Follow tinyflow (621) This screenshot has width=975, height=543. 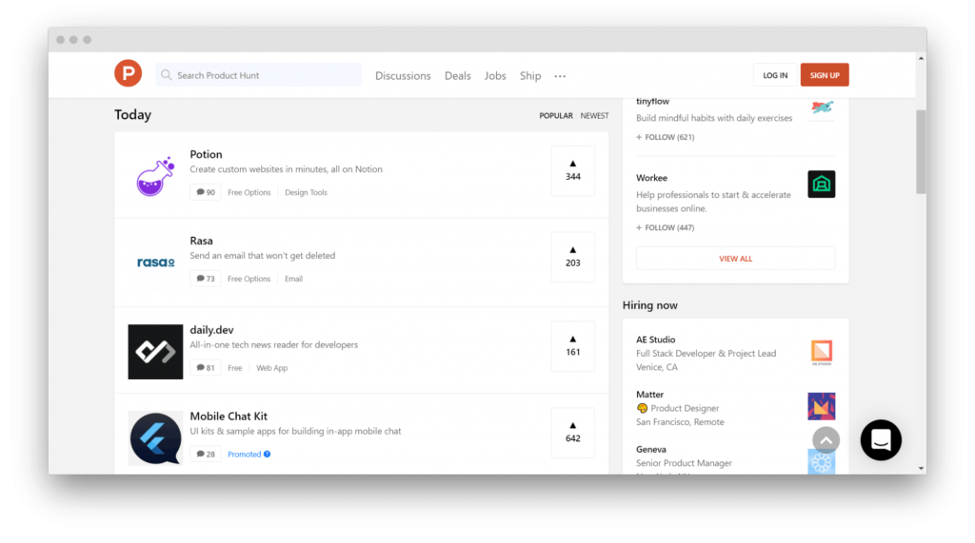(666, 137)
